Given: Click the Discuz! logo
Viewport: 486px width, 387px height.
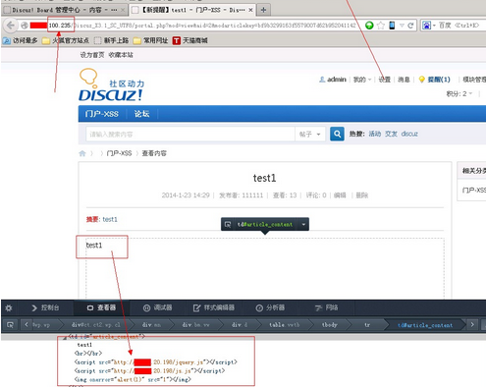Looking at the screenshot, I should tap(111, 85).
